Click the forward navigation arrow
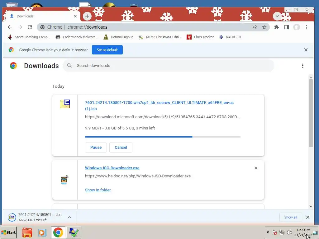Viewport: 319px width, 239px height. (20, 27)
